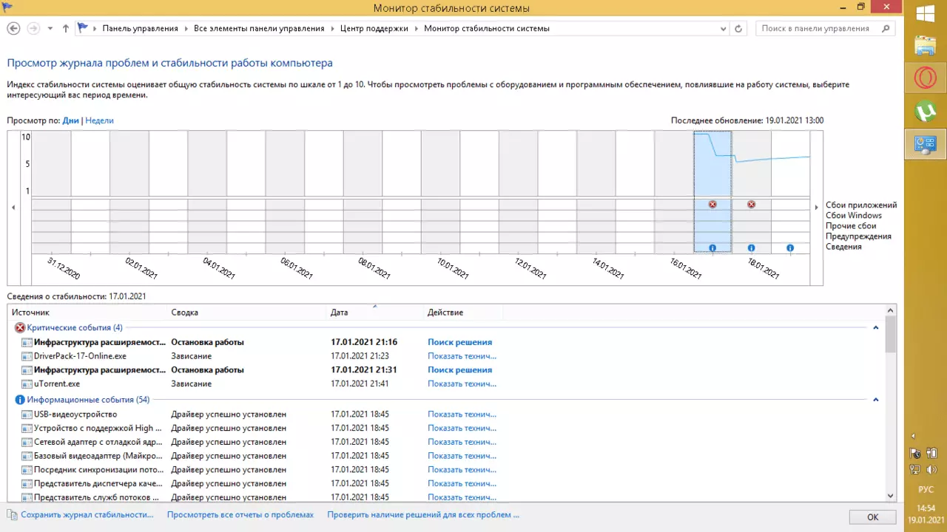Refresh the Control Panel view
Image resolution: width=947 pixels, height=532 pixels.
click(x=738, y=29)
